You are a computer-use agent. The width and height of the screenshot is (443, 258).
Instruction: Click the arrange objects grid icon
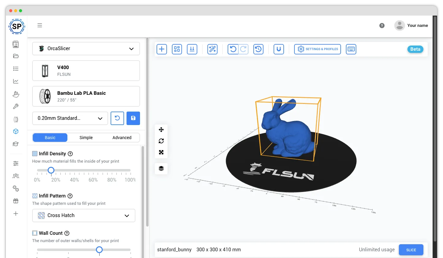point(177,49)
